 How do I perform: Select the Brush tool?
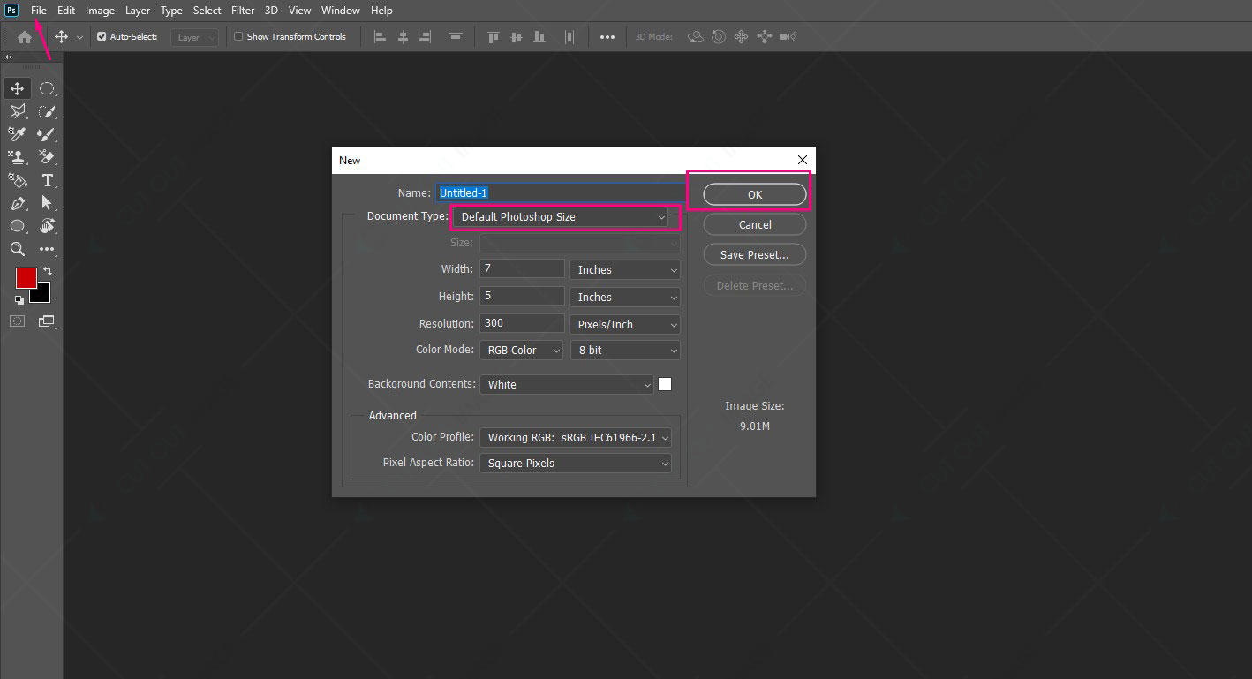click(x=47, y=134)
